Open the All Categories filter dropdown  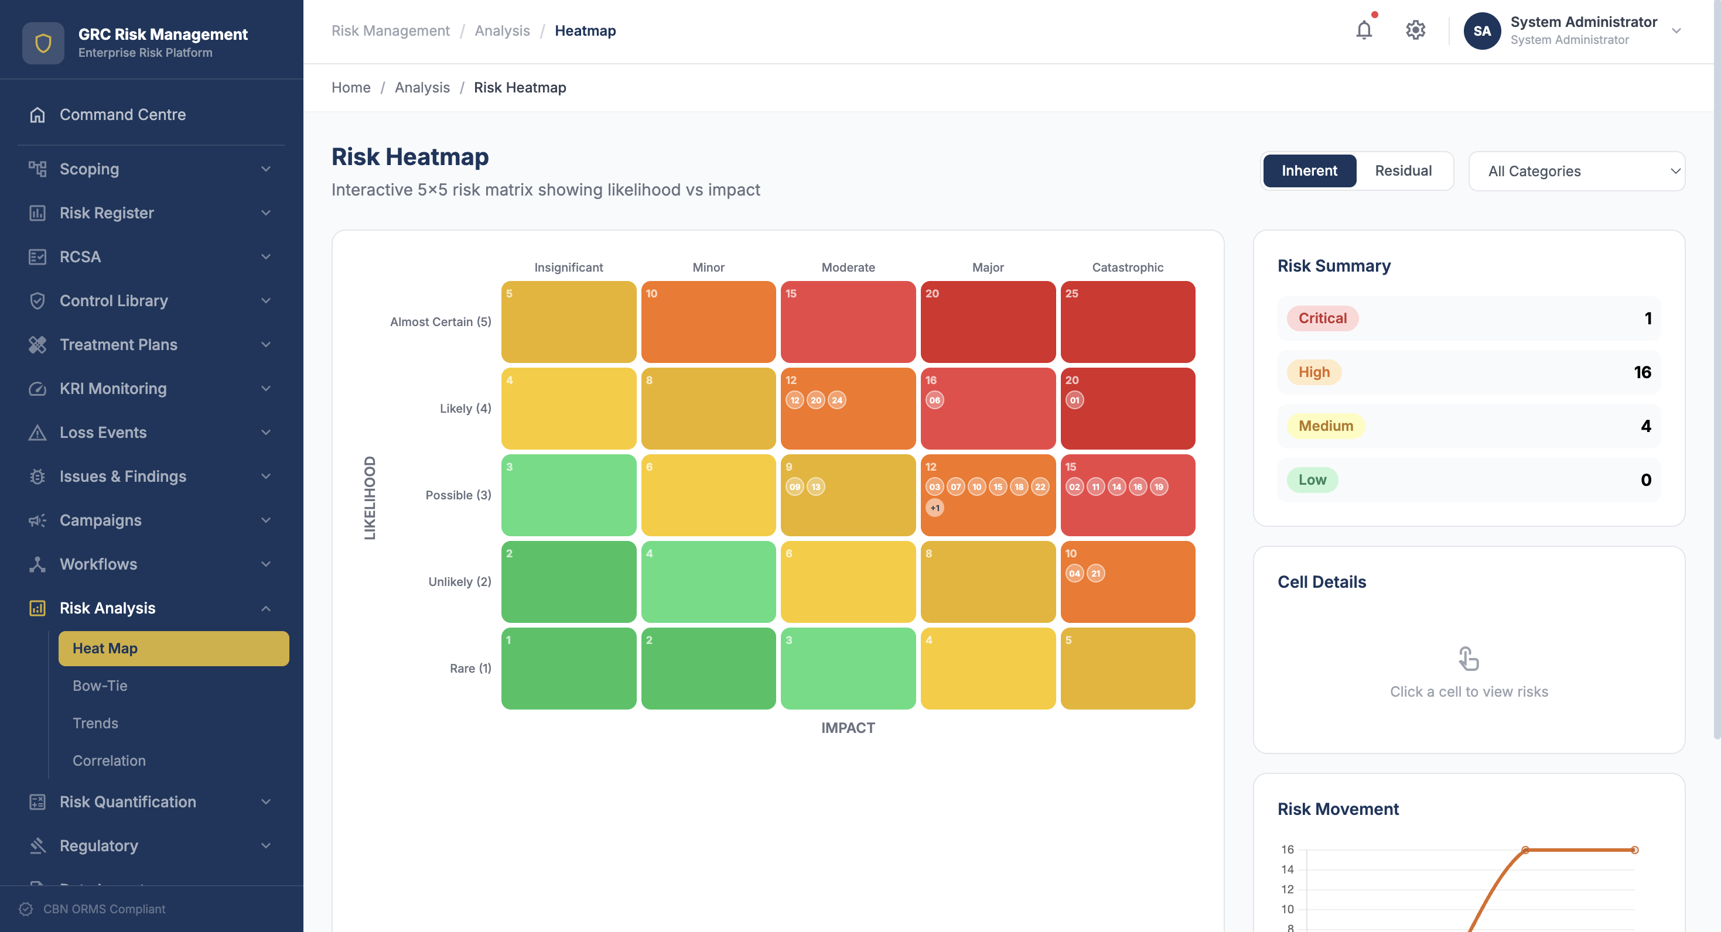click(1576, 170)
